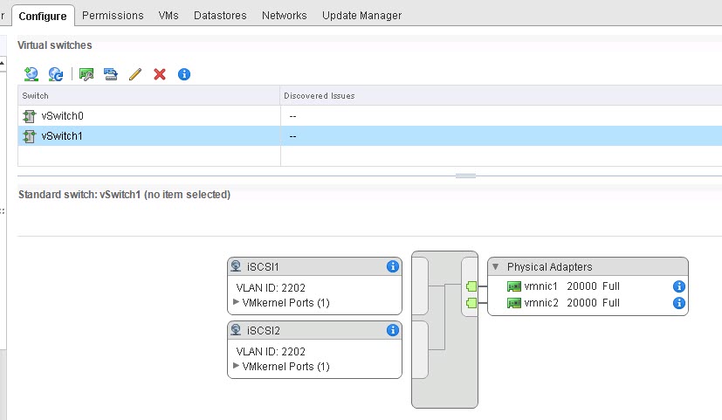Expand VMkernel Ports under iSCSI2
This screenshot has width=722, height=420.
pyautogui.click(x=237, y=366)
